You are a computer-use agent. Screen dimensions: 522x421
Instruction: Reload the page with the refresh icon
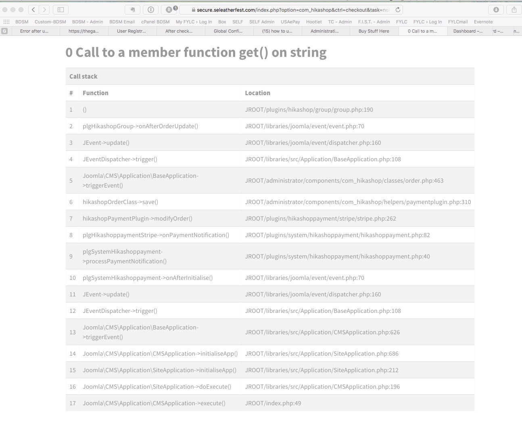point(398,10)
